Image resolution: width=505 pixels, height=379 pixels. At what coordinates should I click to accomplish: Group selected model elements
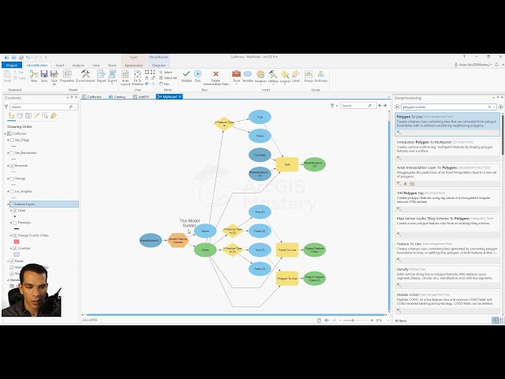pyautogui.click(x=309, y=77)
